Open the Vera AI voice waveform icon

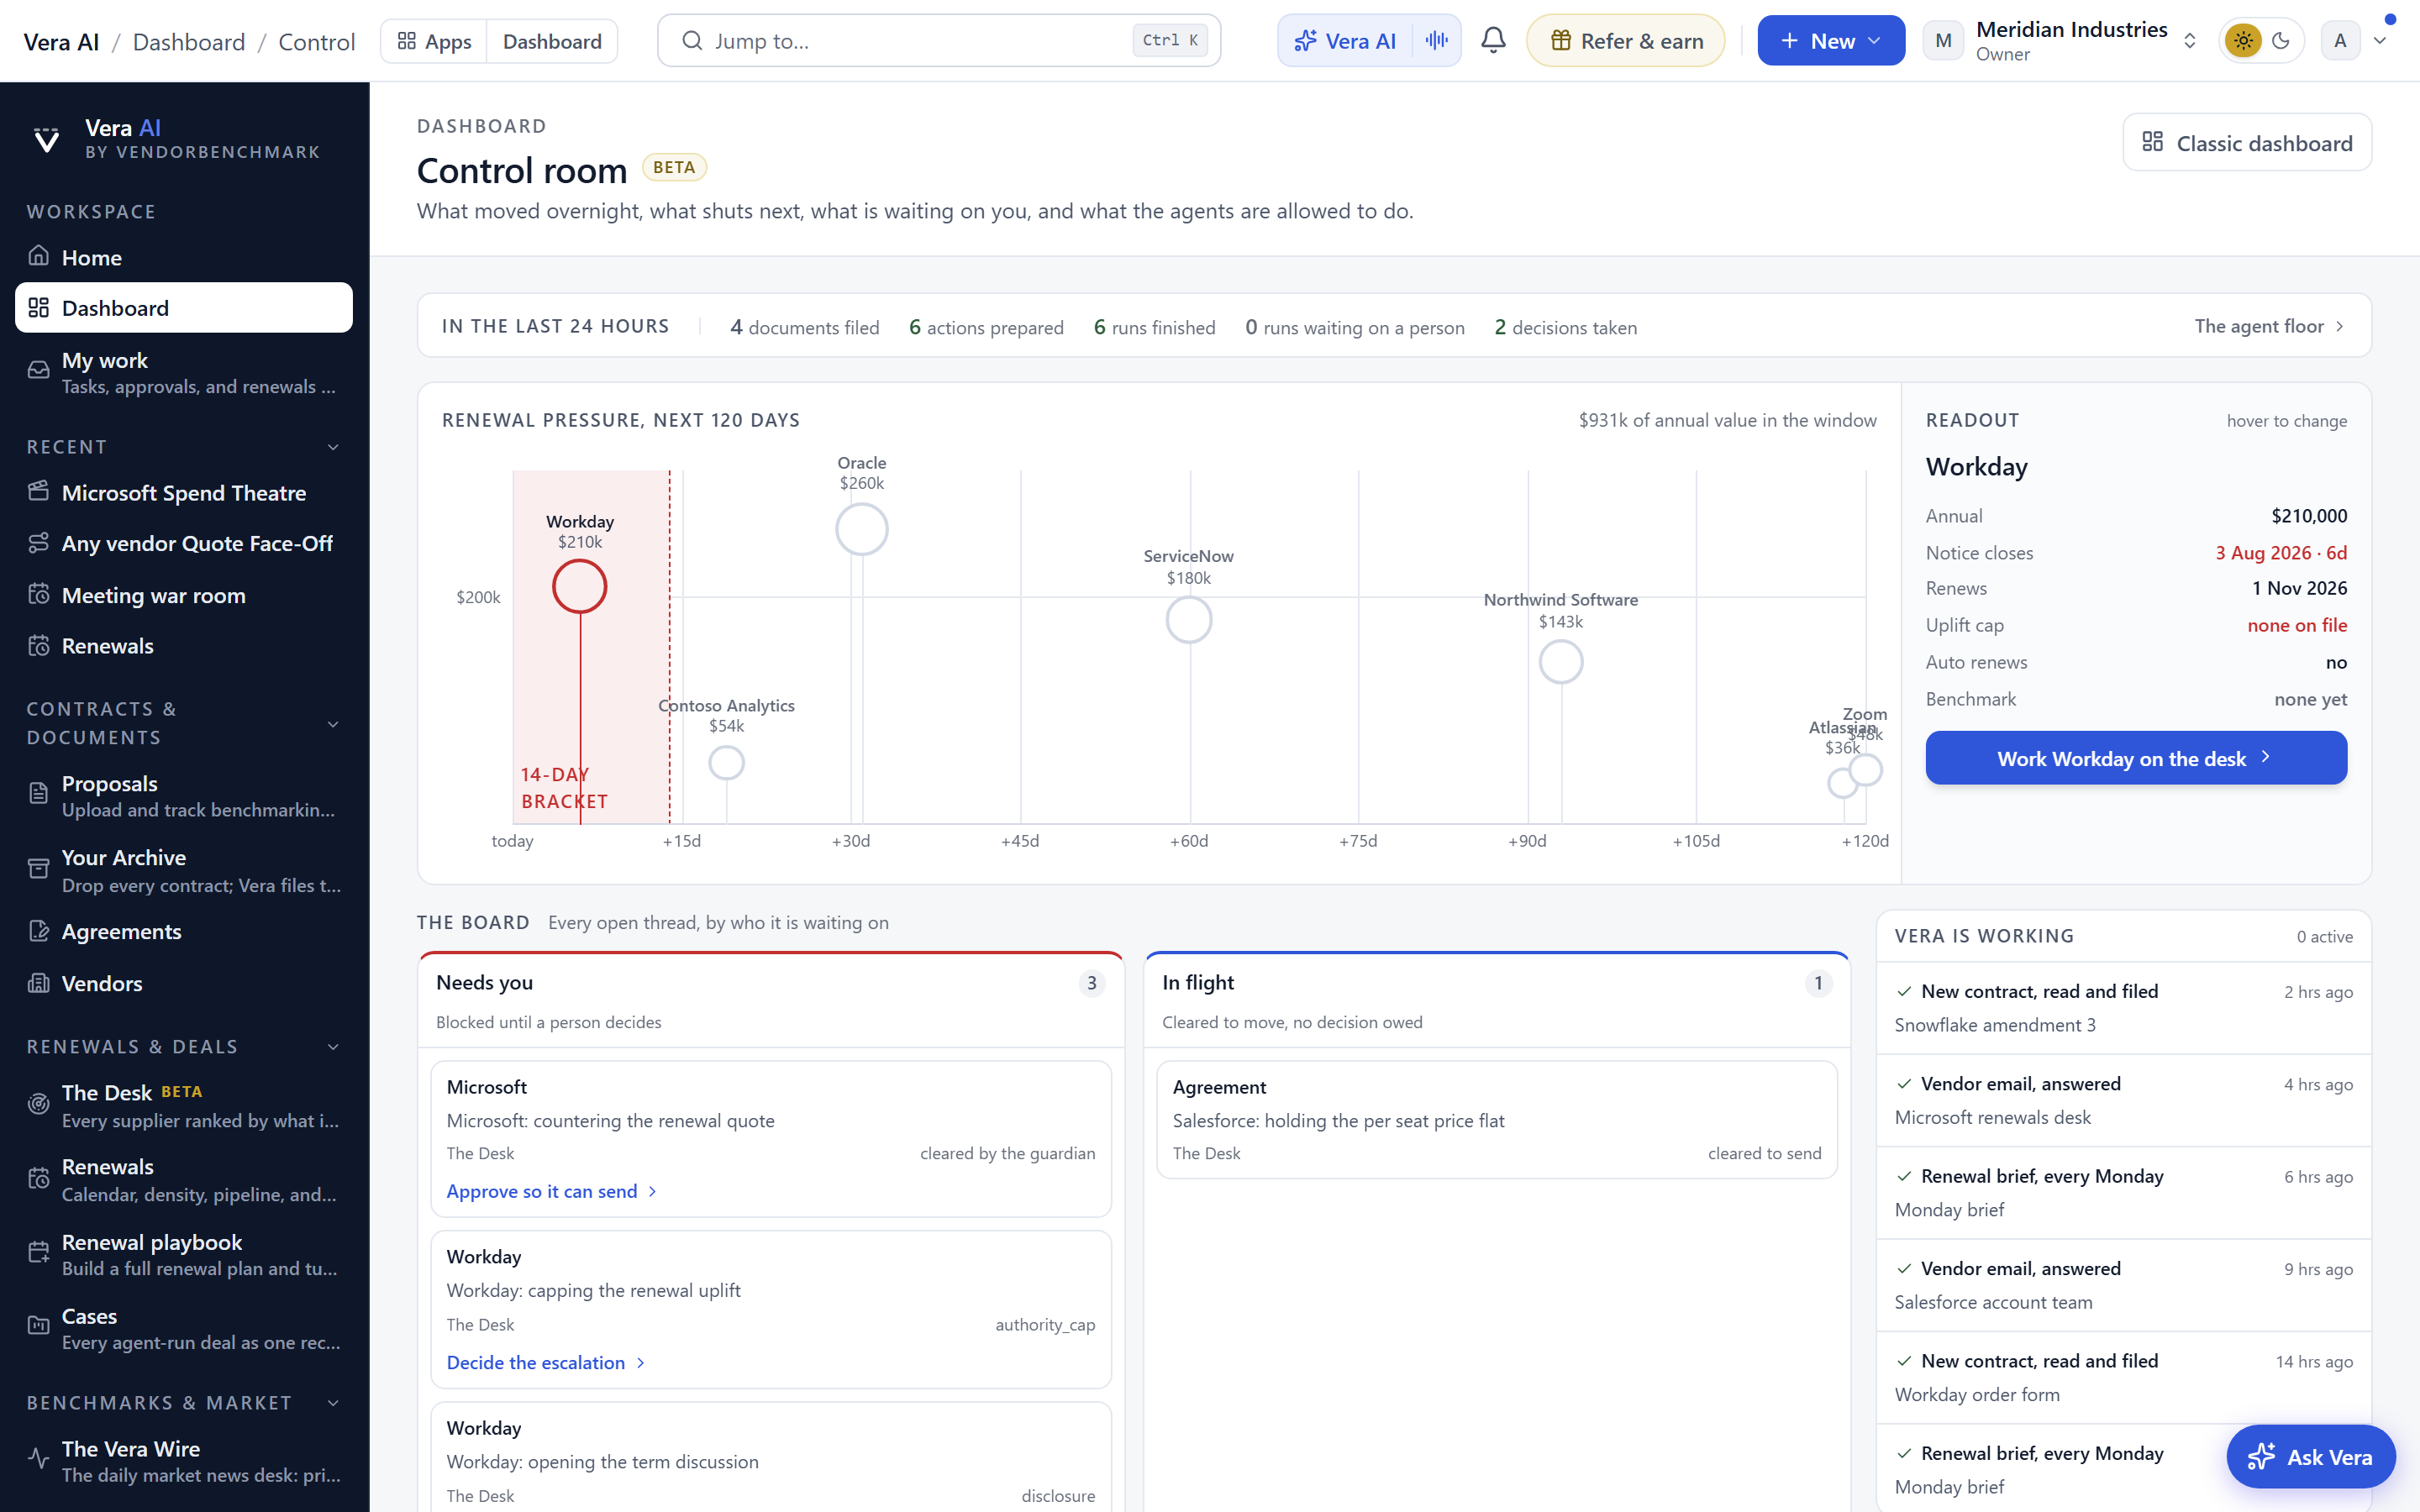pyautogui.click(x=1437, y=41)
